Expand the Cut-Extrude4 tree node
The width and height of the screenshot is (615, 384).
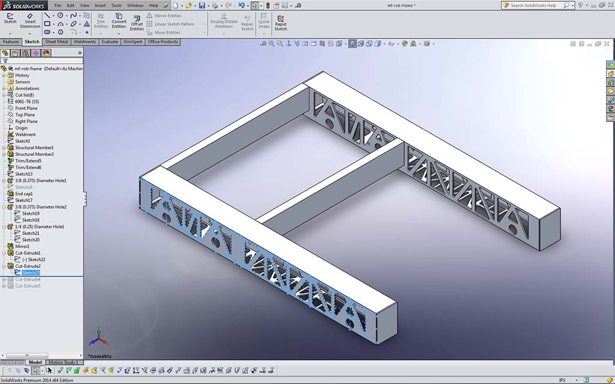click(4, 279)
